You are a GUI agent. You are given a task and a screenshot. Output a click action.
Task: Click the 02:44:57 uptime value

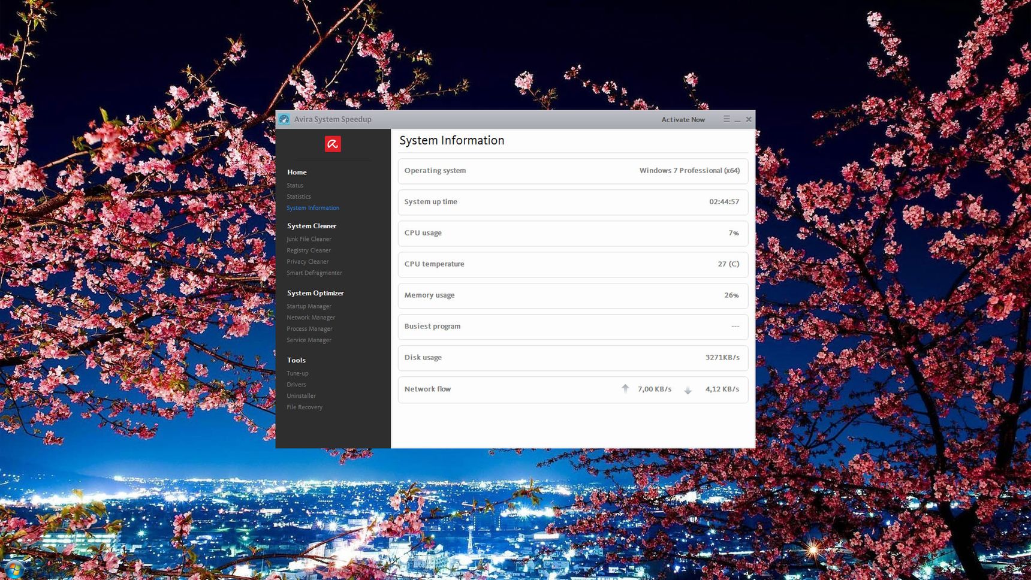click(x=724, y=202)
